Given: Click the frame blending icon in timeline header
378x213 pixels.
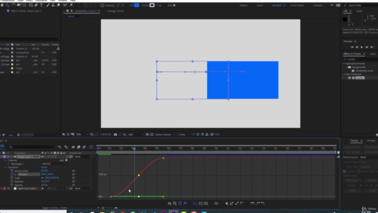Looking at the screenshot, I should click(79, 147).
